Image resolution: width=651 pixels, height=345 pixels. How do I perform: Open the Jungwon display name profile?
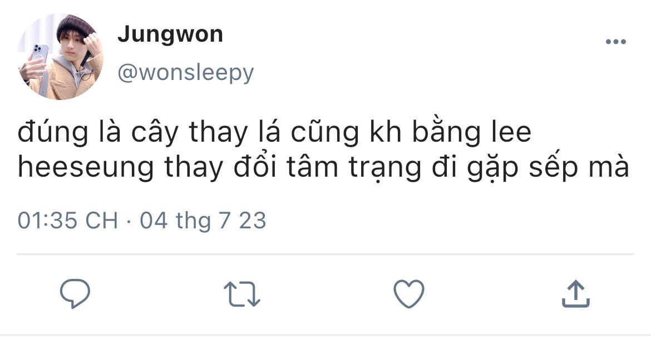click(170, 34)
